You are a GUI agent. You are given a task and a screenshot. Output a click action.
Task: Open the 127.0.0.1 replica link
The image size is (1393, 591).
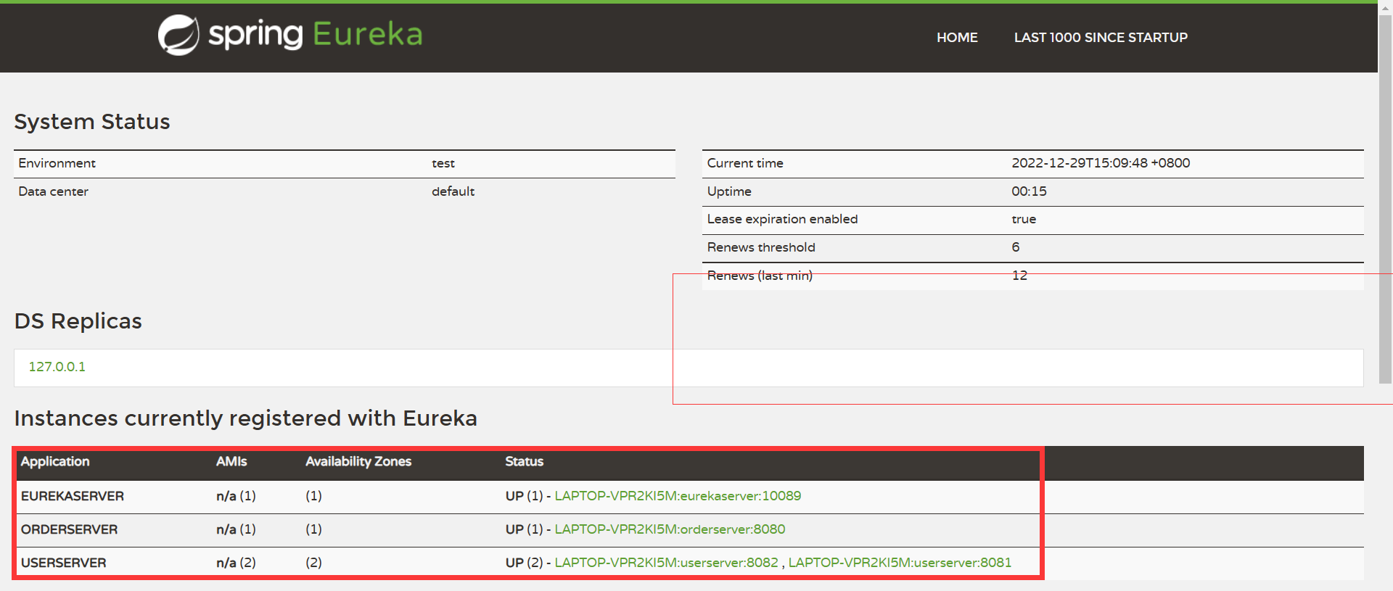point(57,367)
